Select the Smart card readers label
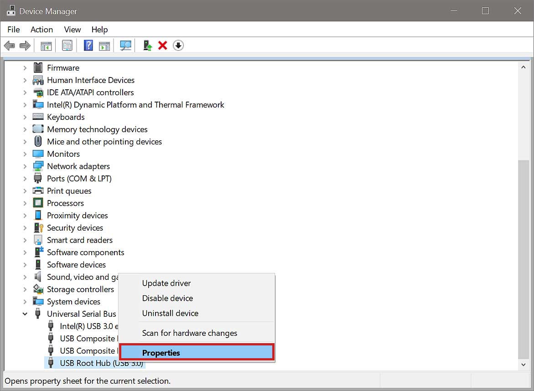Viewport: 534px width, 391px height. pos(80,240)
